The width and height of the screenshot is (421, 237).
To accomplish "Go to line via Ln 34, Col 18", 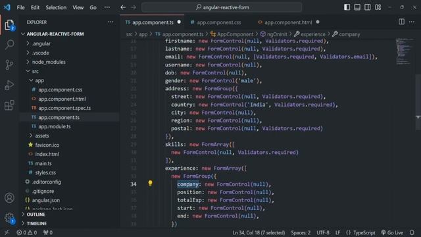I will pyautogui.click(x=259, y=232).
